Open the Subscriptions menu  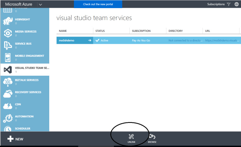tap(216, 4)
